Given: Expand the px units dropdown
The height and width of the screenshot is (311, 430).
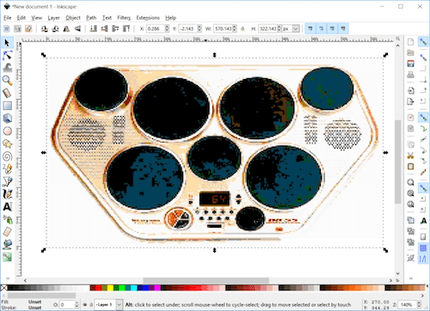Looking at the screenshot, I should point(296,28).
